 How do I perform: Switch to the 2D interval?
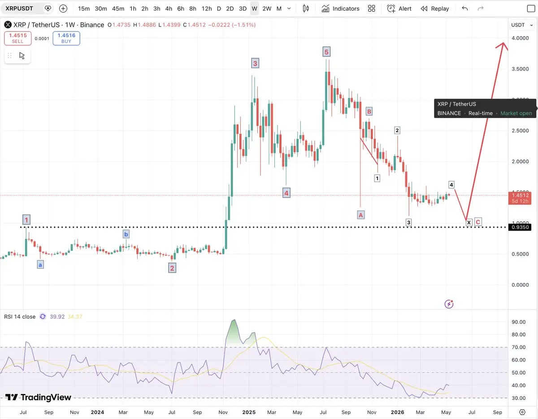pos(230,9)
